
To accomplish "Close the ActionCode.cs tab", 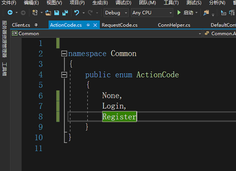I will point(95,25).
